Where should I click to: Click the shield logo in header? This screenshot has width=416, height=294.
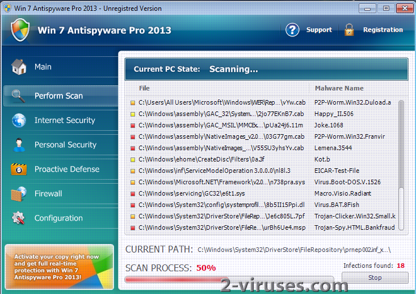point(20,30)
